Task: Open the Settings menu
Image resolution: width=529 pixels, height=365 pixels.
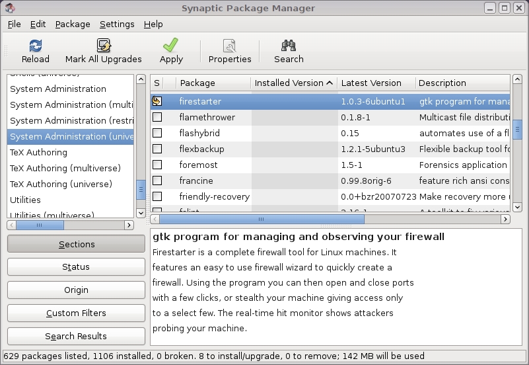Action: 117,24
